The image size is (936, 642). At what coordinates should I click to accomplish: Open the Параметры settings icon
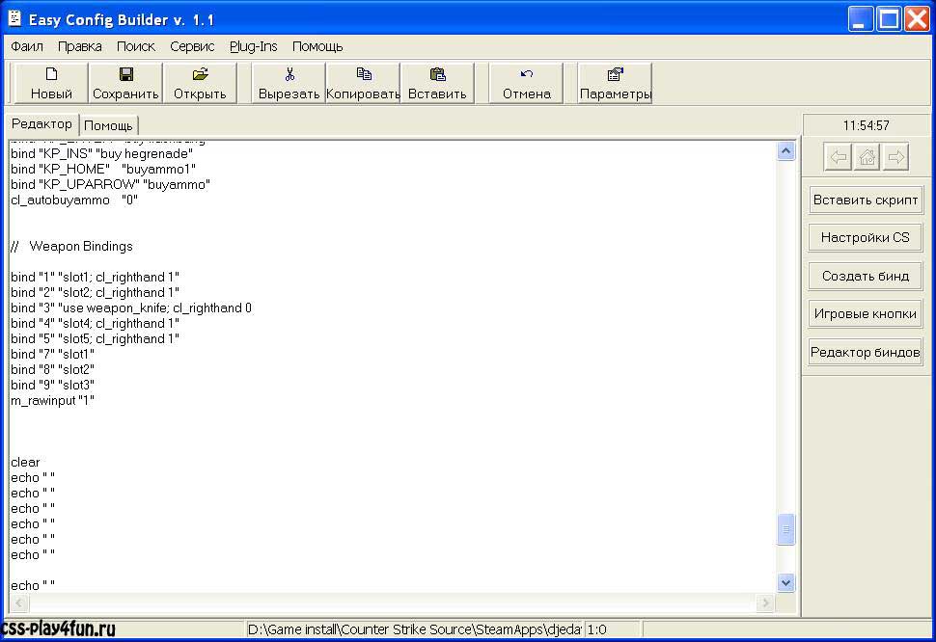click(x=615, y=75)
